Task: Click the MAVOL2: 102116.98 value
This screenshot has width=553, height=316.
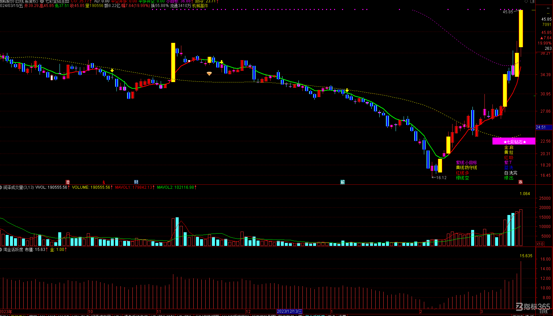Action: tap(175, 187)
